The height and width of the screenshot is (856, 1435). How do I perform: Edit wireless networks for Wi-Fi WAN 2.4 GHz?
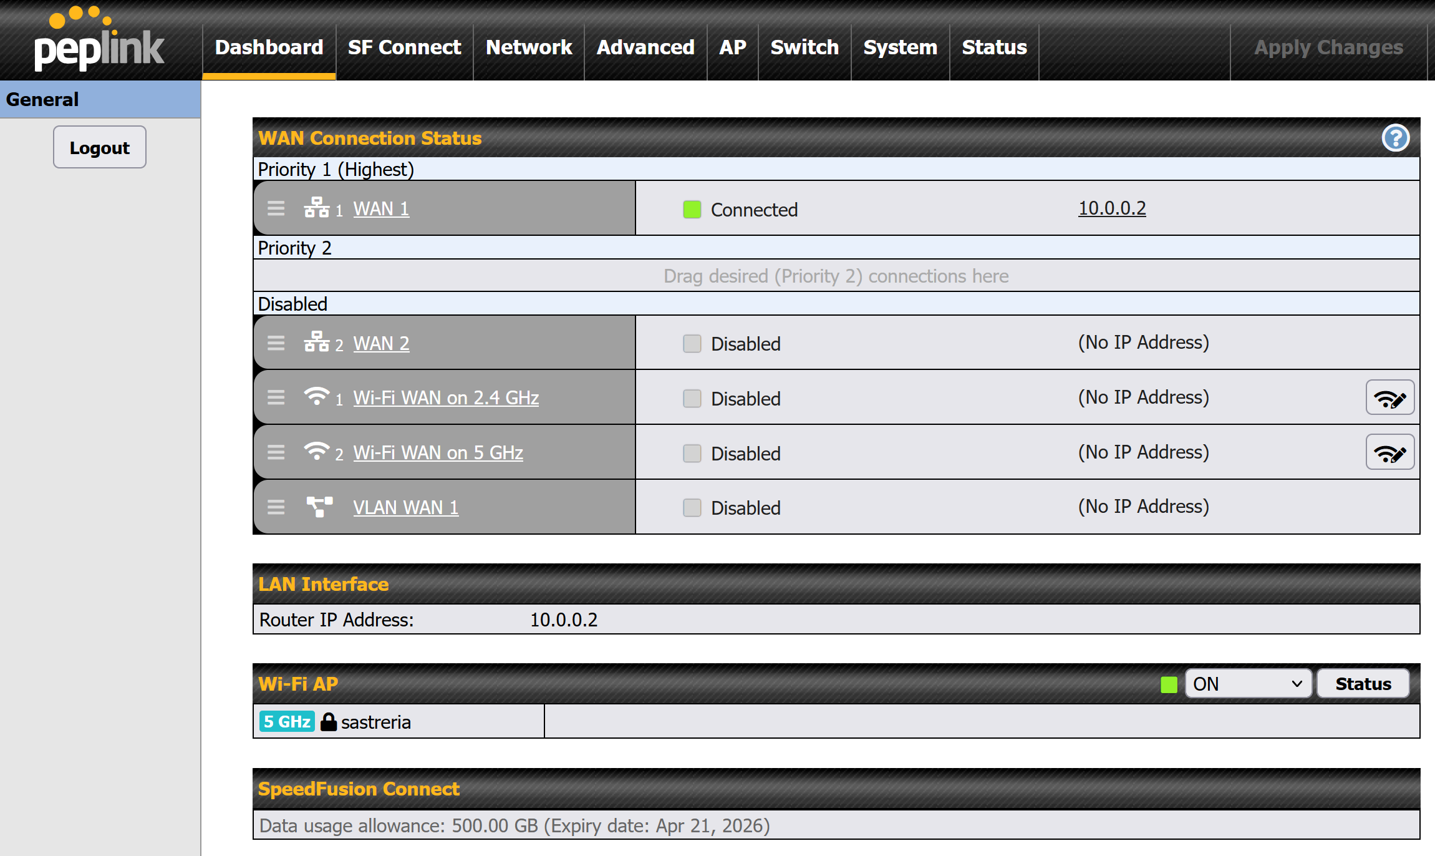point(1390,397)
